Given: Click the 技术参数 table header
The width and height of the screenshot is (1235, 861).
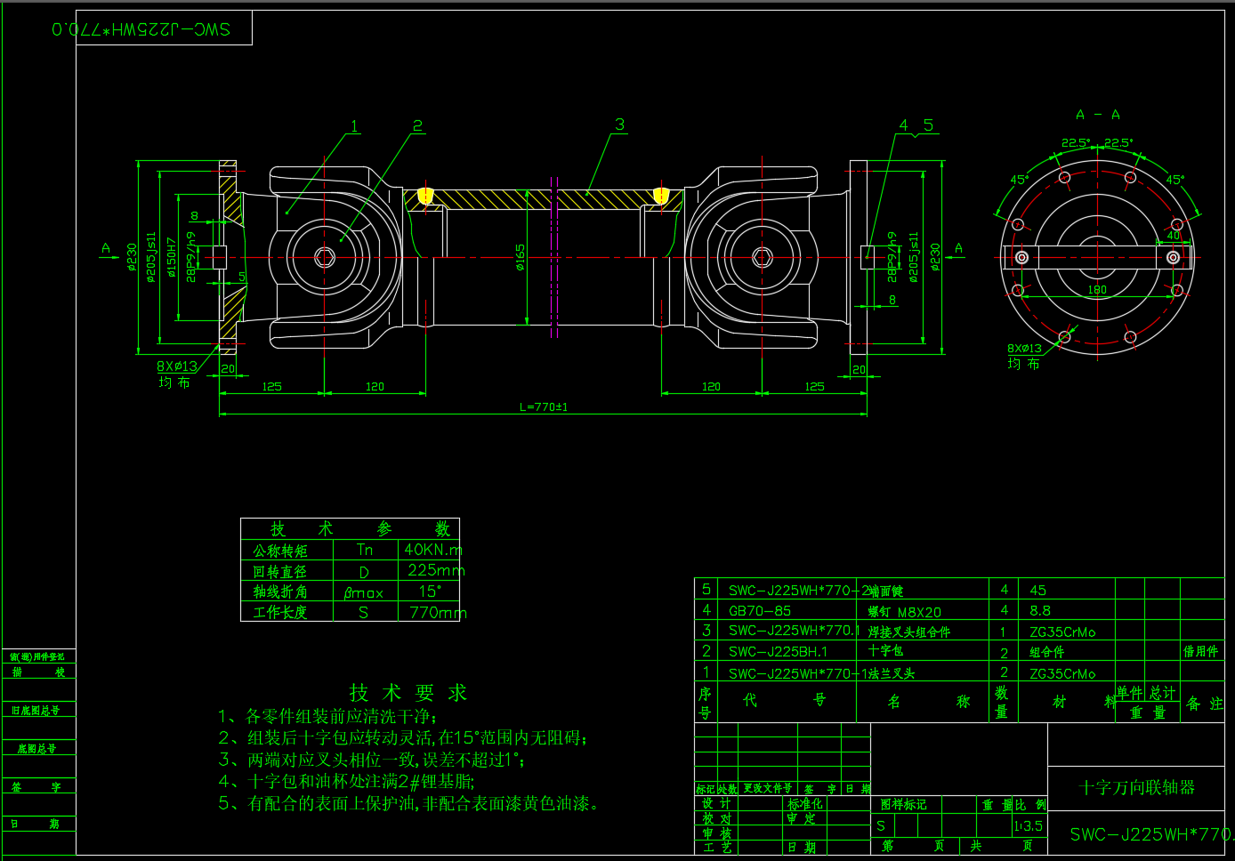Looking at the screenshot, I should pyautogui.click(x=350, y=528).
